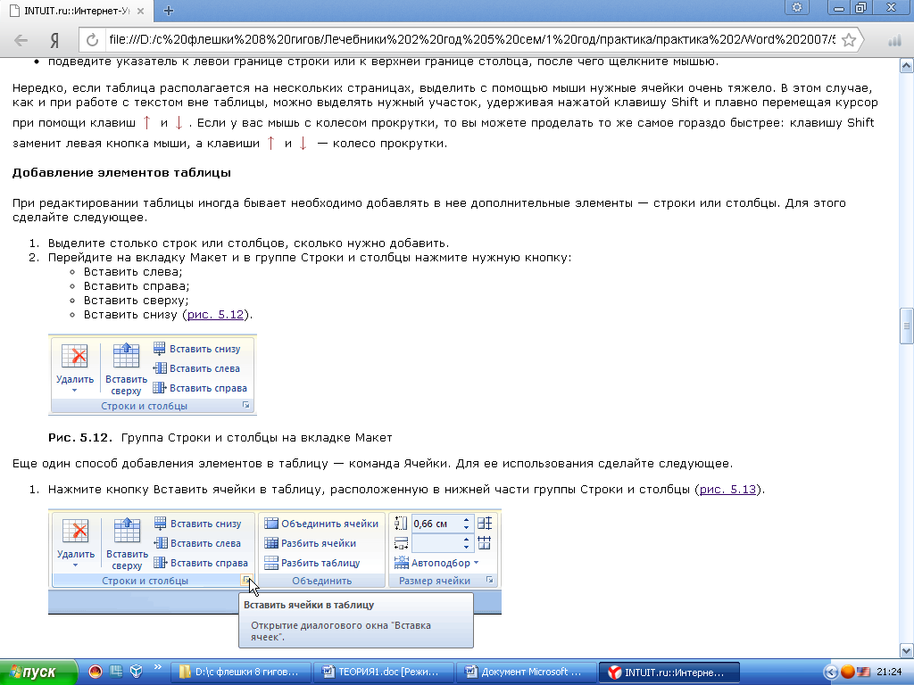Screen dimensions: 914x685
Task: Click Удалить icon in figure 5.13 image
Action: coord(76,531)
